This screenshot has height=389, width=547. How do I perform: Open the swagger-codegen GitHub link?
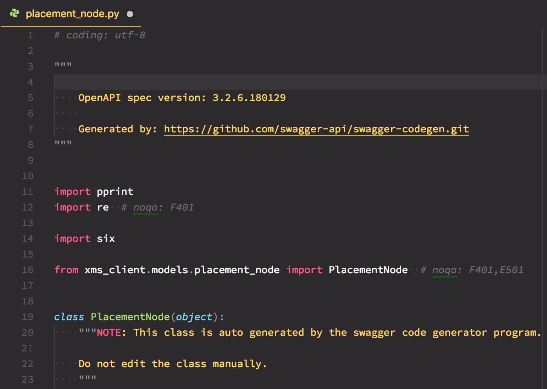click(x=316, y=129)
